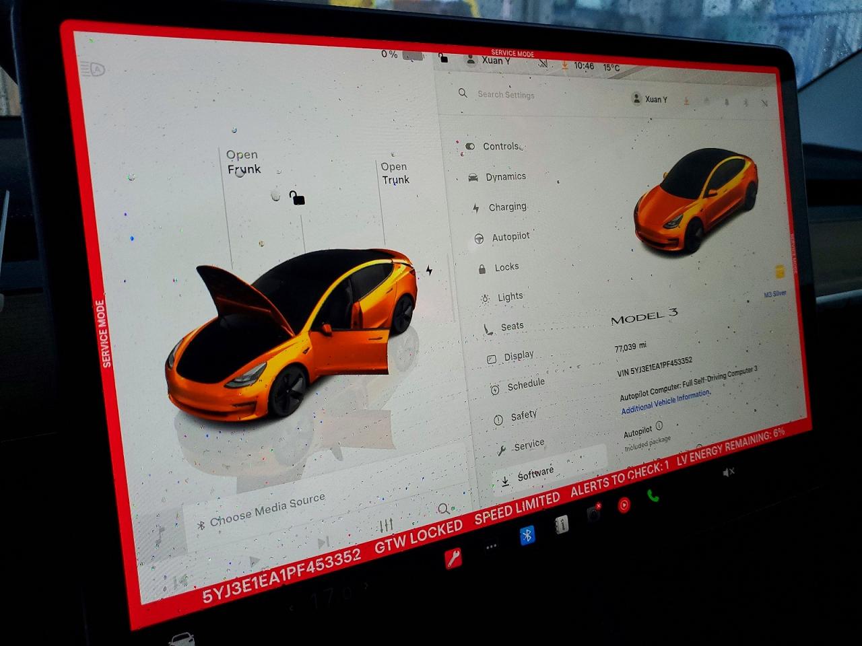862x646 pixels.
Task: Tap the GTW LOCKED banner text
Action: [x=419, y=536]
